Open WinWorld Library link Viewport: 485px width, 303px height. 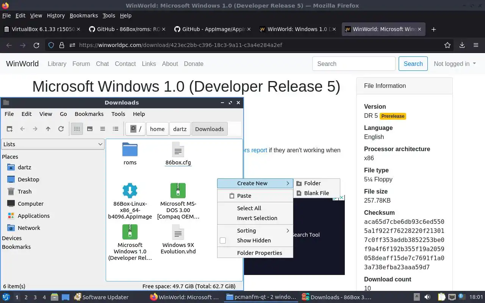(x=57, y=64)
